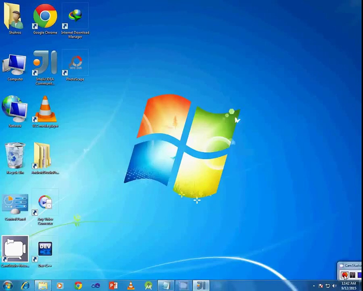Launch Internet Explorer from the taskbar

tap(26, 285)
